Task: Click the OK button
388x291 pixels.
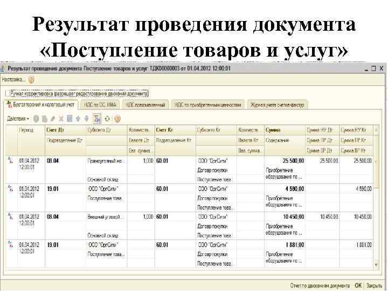Action: coord(358,285)
